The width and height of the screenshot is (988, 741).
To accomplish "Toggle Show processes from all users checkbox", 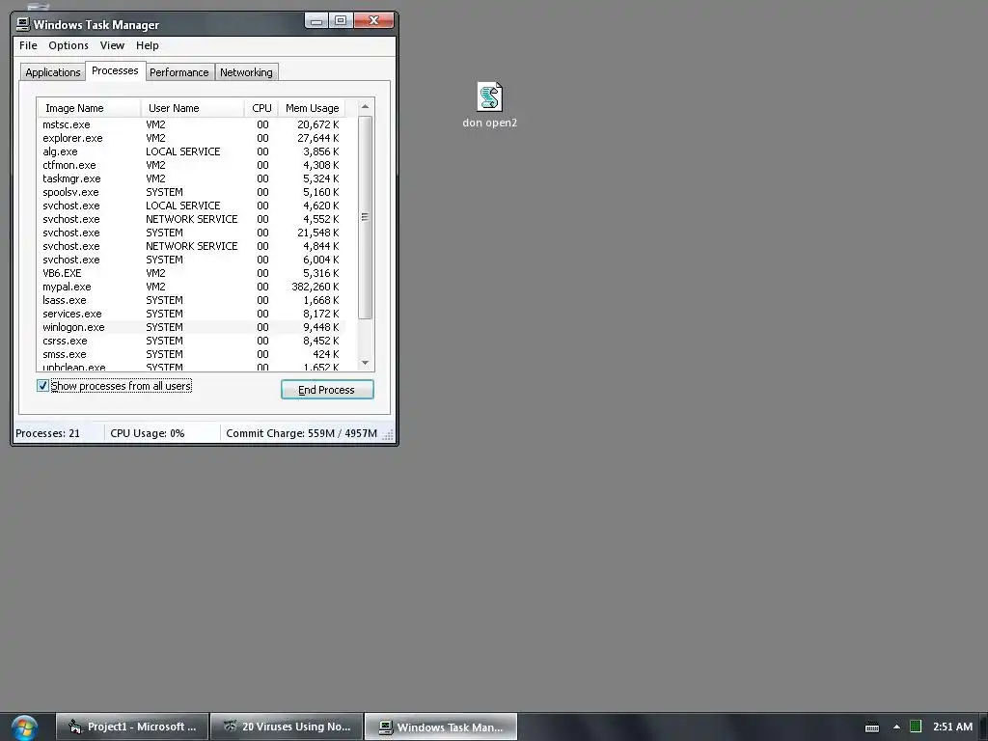I will coord(42,386).
